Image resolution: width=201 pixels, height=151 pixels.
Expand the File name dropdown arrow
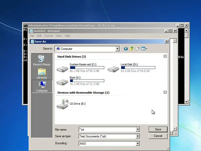(x=138, y=129)
